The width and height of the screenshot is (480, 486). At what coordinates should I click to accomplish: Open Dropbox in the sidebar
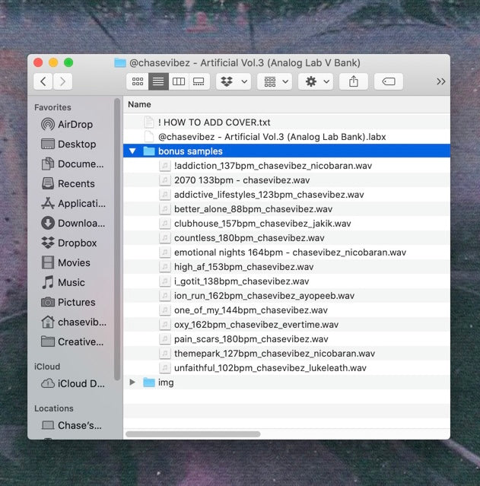point(68,243)
